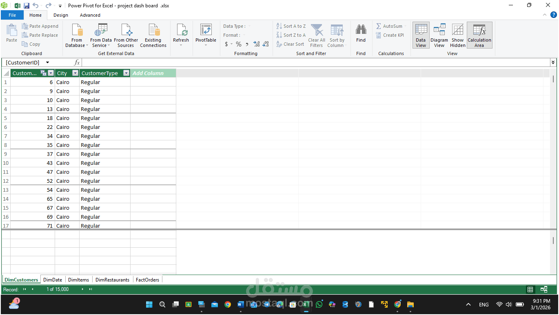Image resolution: width=559 pixels, height=315 pixels.
Task: Click diagram view icon in status bar
Action: point(544,289)
